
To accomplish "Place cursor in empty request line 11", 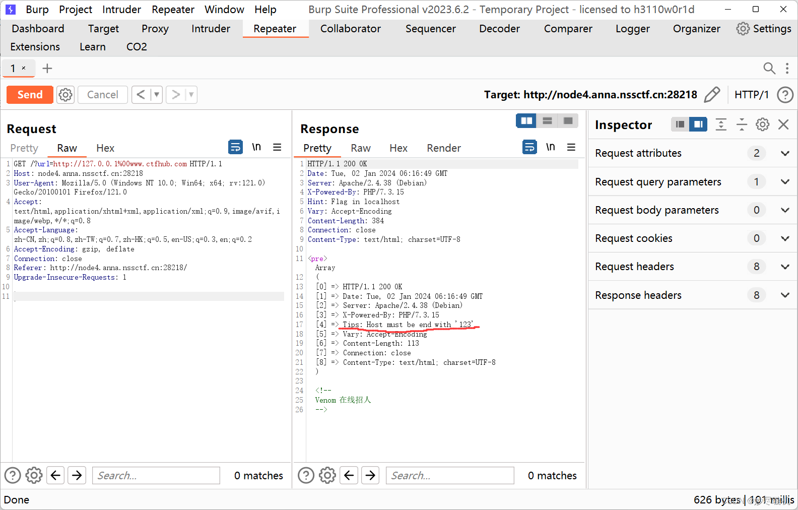I will tap(149, 296).
